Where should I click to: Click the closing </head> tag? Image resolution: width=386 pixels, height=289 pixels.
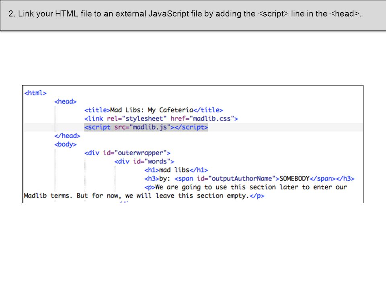pyautogui.click(x=68, y=136)
